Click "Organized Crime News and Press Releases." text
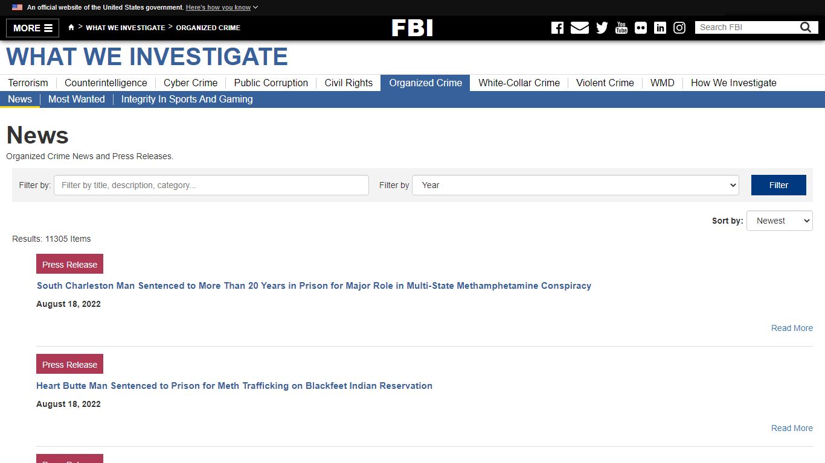 point(89,156)
